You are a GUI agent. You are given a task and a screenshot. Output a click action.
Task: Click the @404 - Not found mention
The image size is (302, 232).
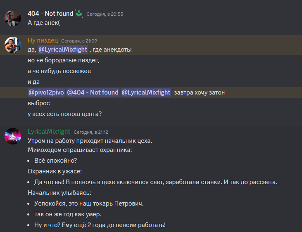point(93,92)
